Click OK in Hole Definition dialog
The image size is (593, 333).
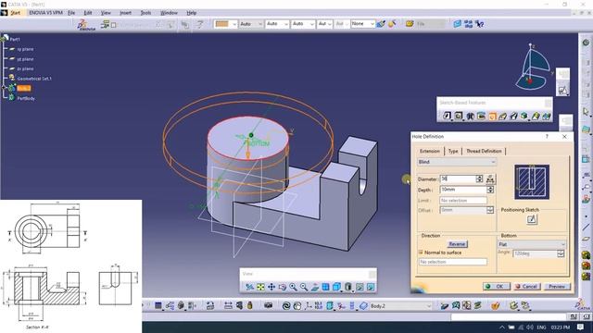497,287
